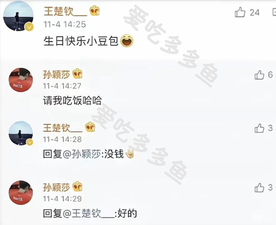Follow the @王楚钦__ mention in the 好的 reply

tap(88, 213)
